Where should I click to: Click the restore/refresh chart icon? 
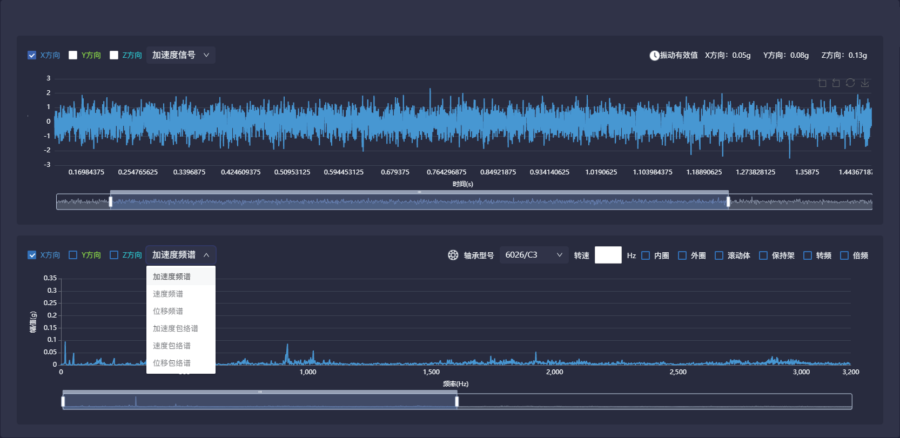[x=850, y=83]
